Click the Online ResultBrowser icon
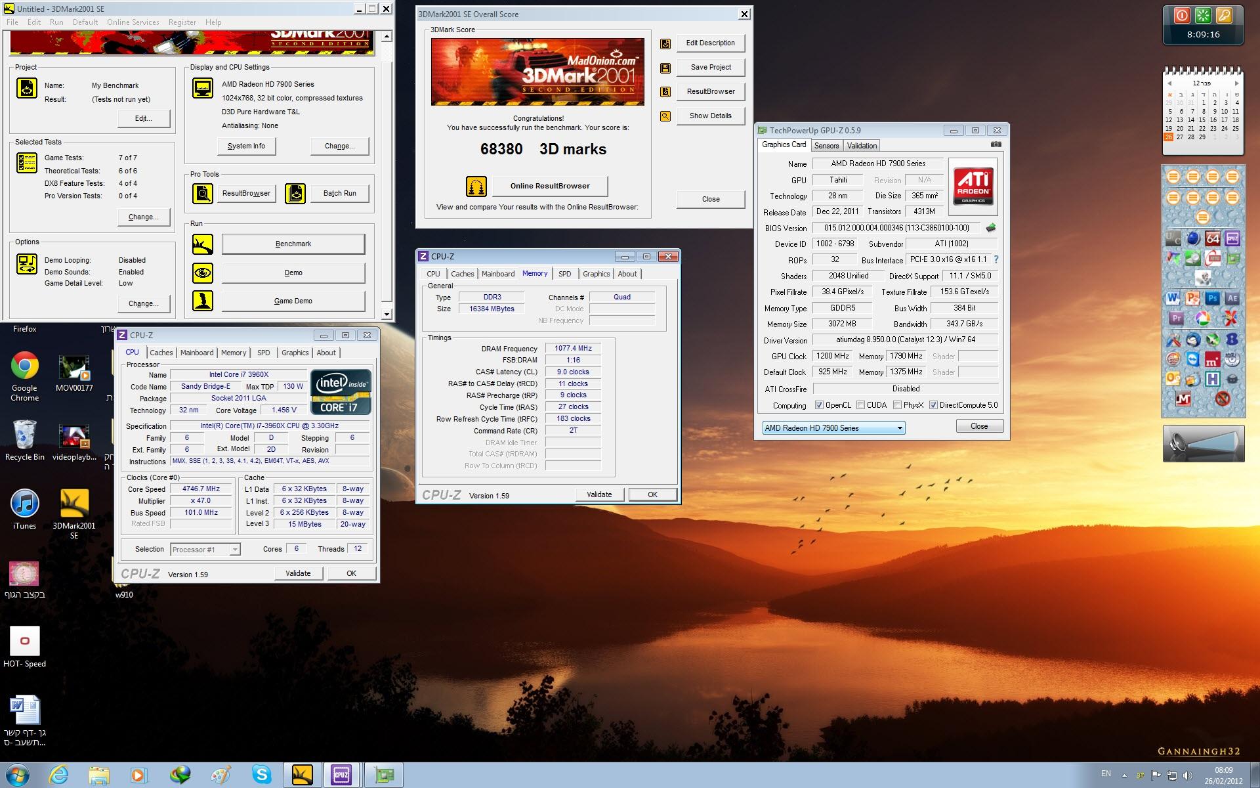1260x788 pixels. pos(476,186)
